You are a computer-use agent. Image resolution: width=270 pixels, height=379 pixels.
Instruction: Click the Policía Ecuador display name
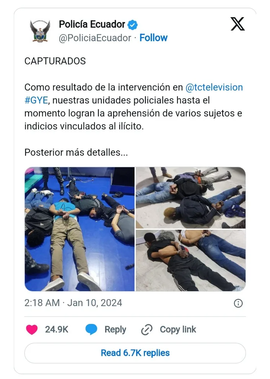tap(92, 24)
